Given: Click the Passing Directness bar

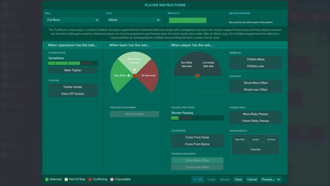Looking at the screenshot, I should click(x=197, y=118).
